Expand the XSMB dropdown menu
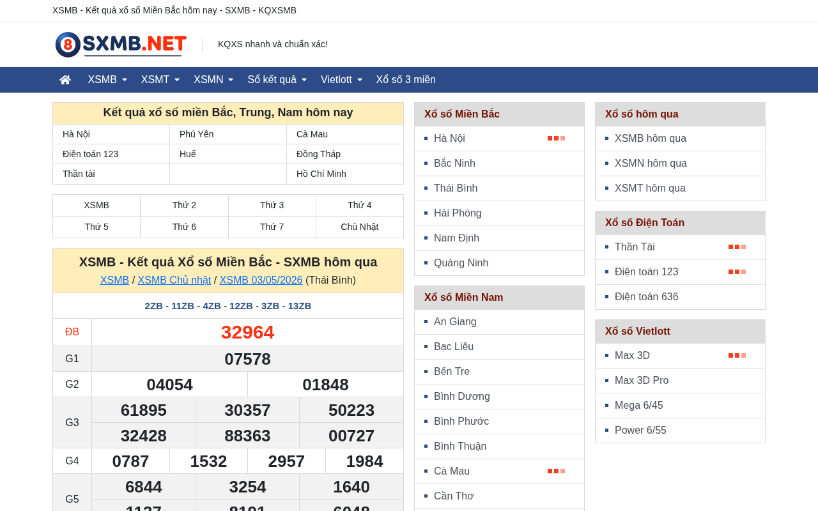This screenshot has height=511, width=818. (x=107, y=80)
